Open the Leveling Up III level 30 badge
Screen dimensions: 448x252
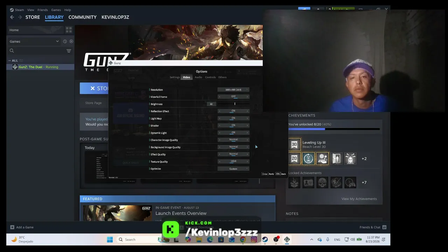294,144
